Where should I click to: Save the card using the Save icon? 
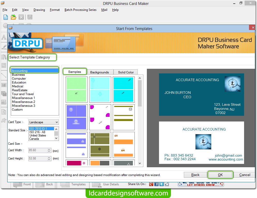29,17
